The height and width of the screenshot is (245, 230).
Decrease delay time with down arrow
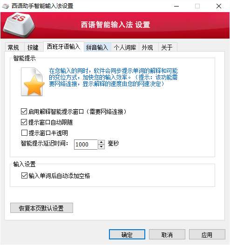[x=101, y=147]
